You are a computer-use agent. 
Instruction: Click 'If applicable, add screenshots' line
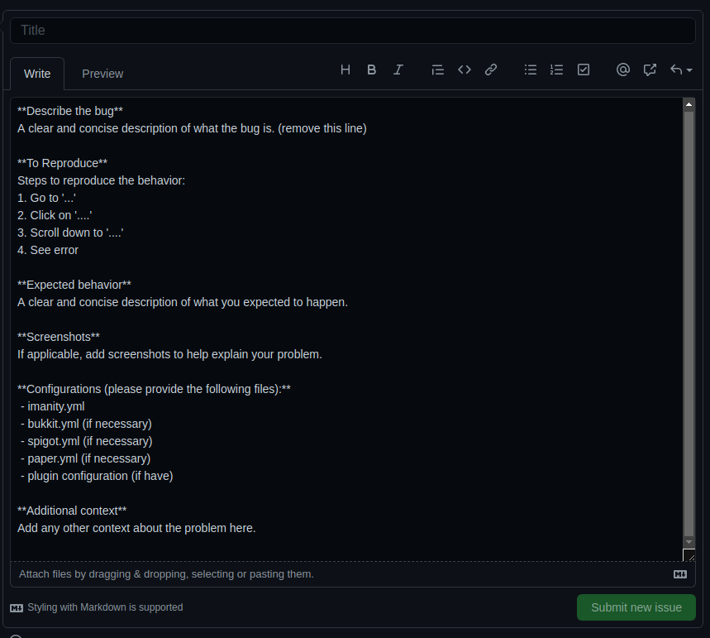169,355
